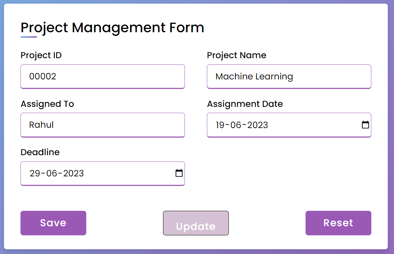394x254 pixels.
Task: Open the Assignment Date calendar picker icon
Action: click(365, 125)
